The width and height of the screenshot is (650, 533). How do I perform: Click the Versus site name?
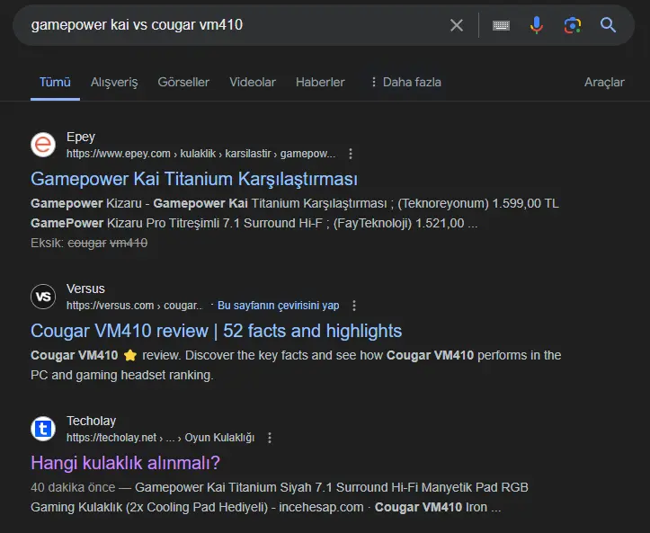85,289
